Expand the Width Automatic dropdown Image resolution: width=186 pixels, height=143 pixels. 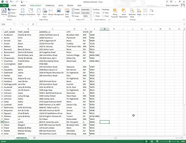(x=86, y=9)
